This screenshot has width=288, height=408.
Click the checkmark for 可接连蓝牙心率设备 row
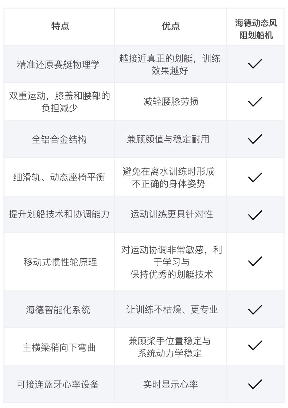(255, 384)
